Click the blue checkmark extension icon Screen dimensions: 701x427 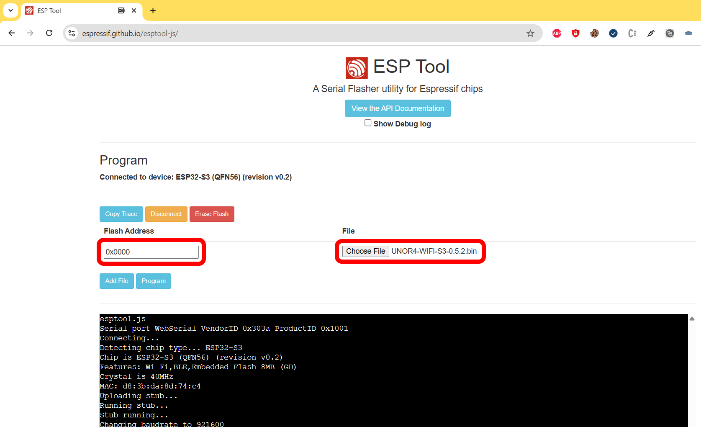[x=613, y=33]
